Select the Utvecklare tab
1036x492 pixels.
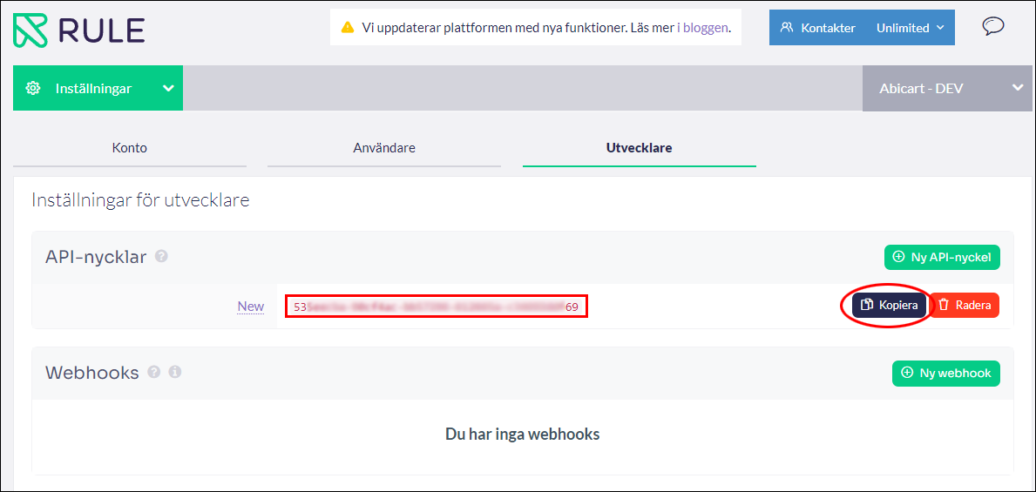click(639, 148)
